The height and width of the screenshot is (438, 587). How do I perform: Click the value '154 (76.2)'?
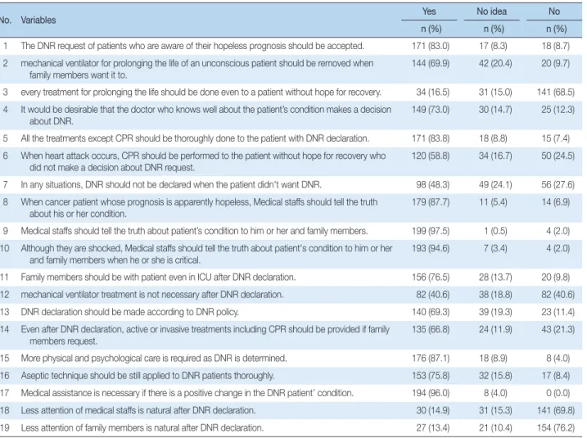pyautogui.click(x=556, y=427)
